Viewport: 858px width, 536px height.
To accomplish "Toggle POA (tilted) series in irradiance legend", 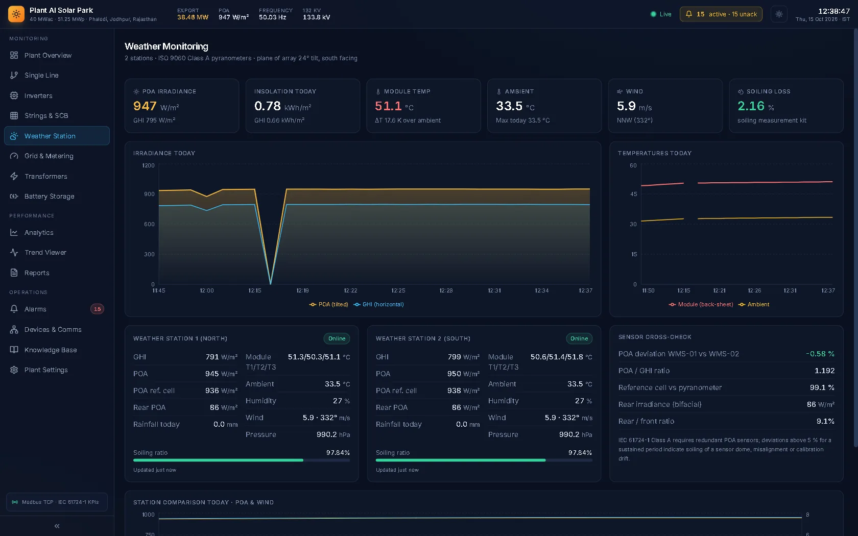I will point(328,305).
